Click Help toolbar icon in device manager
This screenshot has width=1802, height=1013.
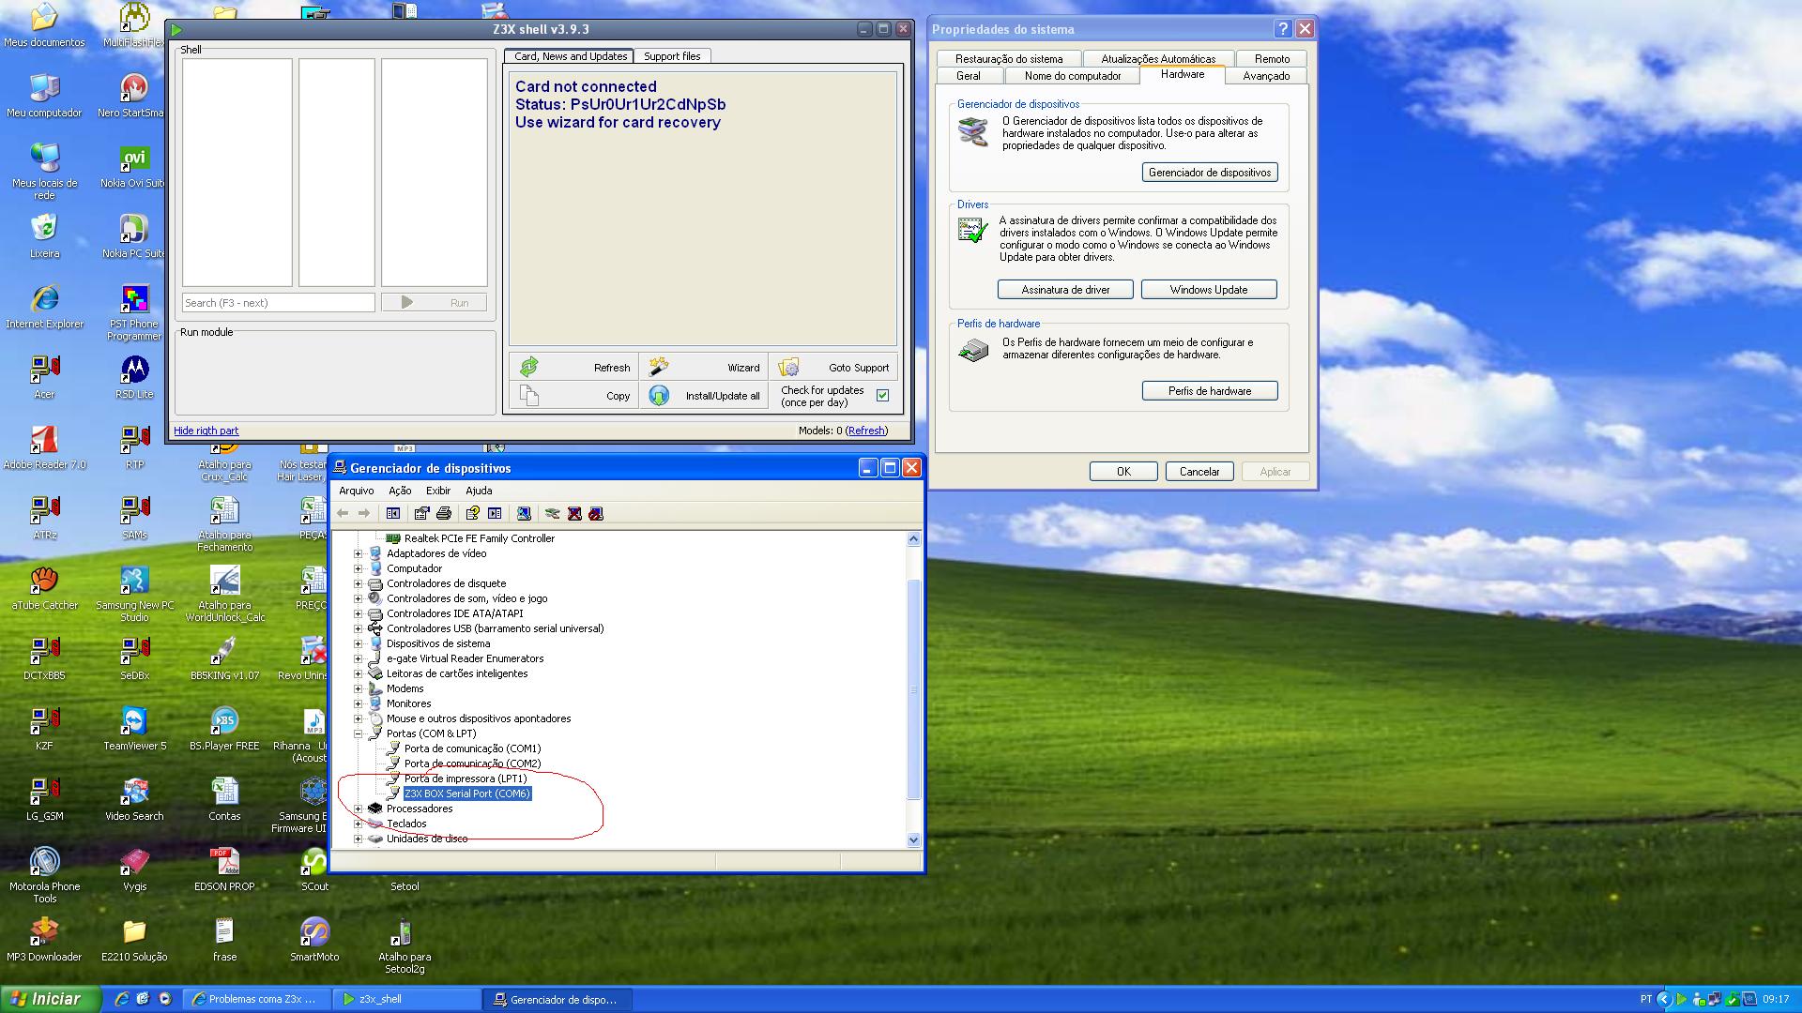472,513
